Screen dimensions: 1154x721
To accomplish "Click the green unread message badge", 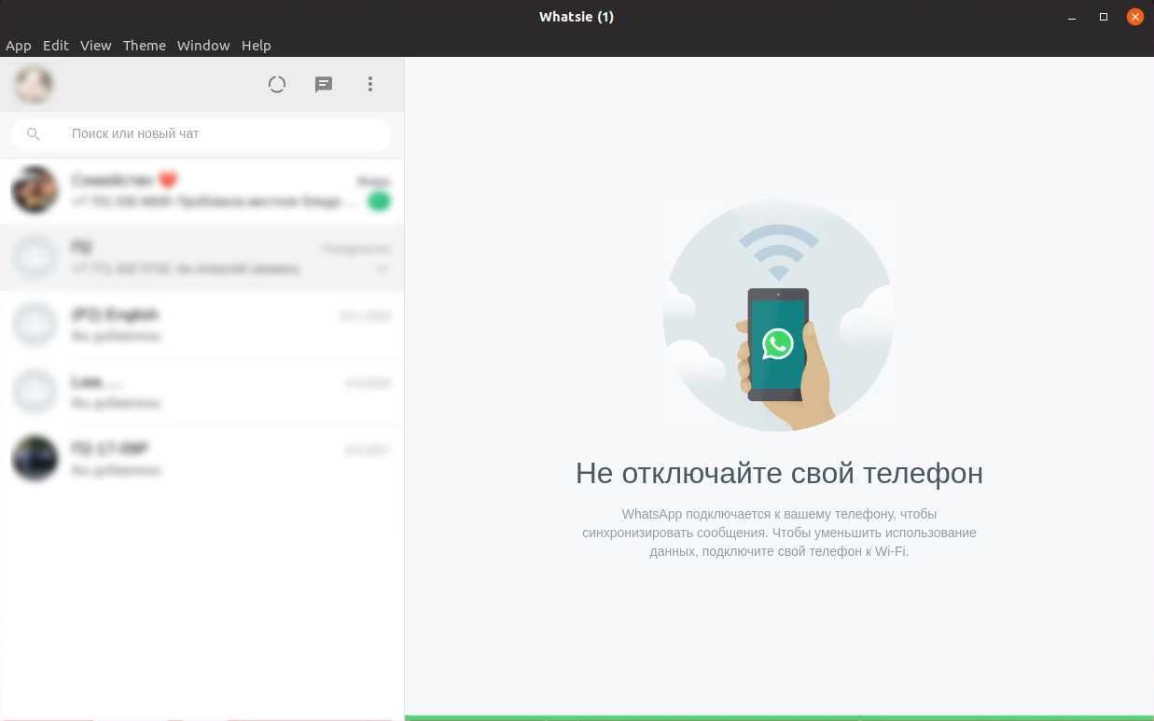I will 379,201.
